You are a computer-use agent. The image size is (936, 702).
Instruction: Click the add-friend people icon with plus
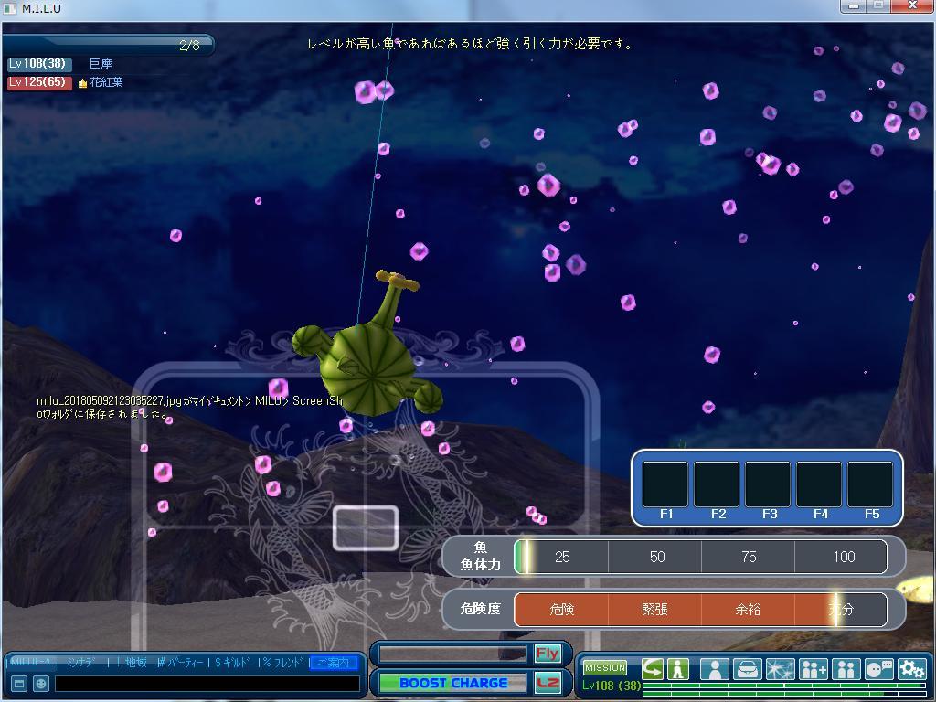click(813, 669)
